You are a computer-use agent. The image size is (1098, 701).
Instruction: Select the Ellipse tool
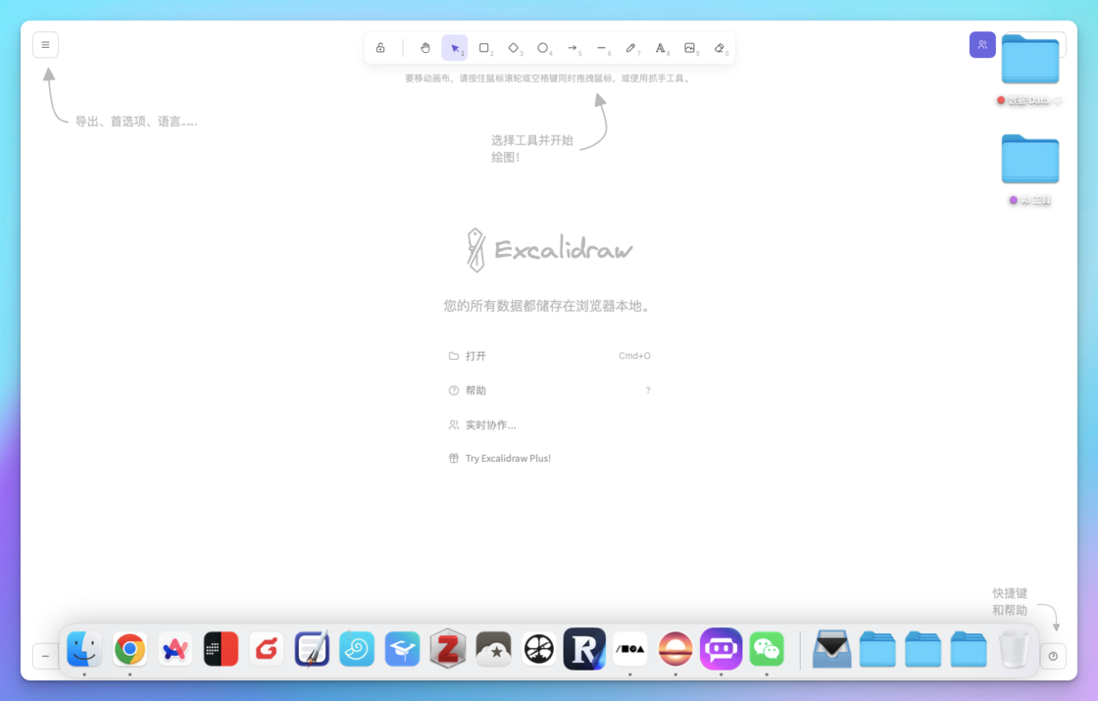pos(542,47)
